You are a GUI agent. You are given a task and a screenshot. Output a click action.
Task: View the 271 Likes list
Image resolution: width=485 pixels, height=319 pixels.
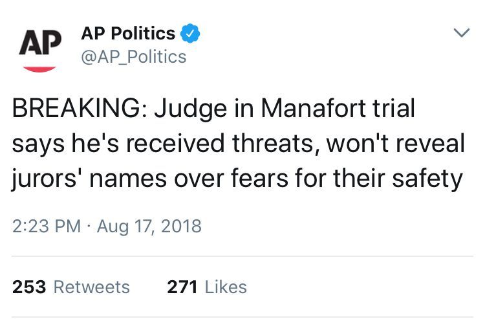click(x=207, y=287)
